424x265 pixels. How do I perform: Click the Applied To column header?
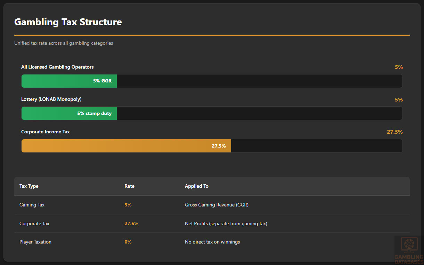coord(197,186)
